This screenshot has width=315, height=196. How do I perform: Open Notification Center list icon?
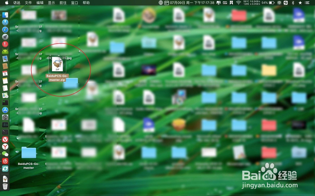tap(307, 3)
